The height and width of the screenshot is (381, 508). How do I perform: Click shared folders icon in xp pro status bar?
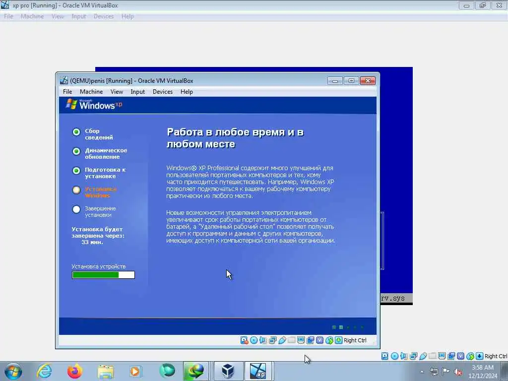[x=432, y=356]
